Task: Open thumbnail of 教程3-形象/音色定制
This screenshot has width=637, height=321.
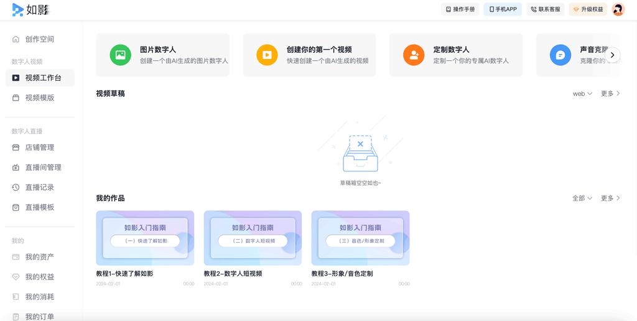Action: tap(360, 238)
